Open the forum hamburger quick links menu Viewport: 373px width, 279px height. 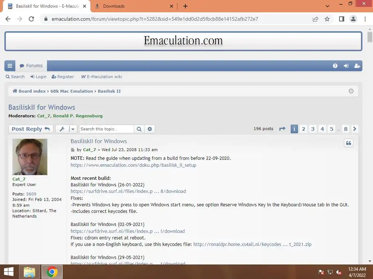(10, 66)
